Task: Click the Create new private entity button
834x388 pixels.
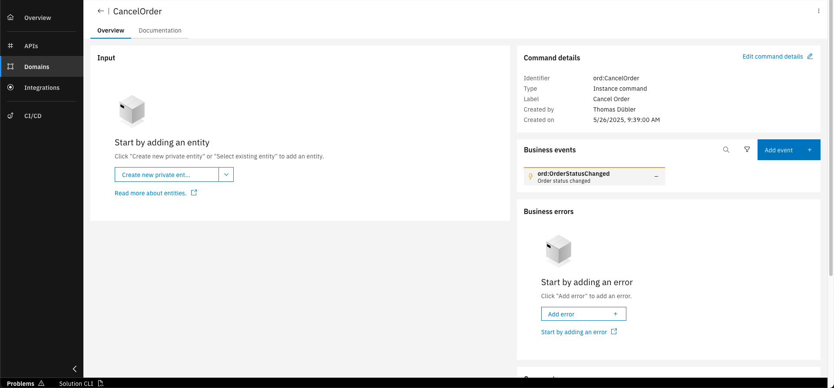Action: coord(167,174)
